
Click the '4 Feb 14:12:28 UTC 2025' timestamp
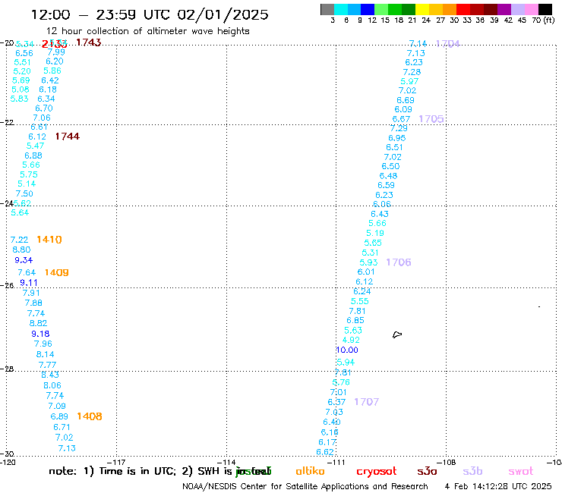(498, 486)
